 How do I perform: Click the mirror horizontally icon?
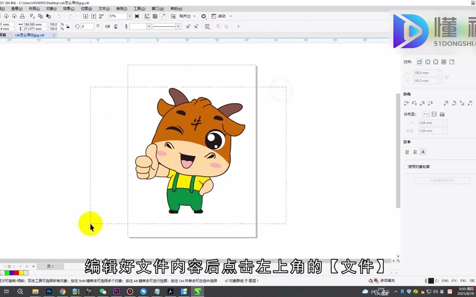107,26
